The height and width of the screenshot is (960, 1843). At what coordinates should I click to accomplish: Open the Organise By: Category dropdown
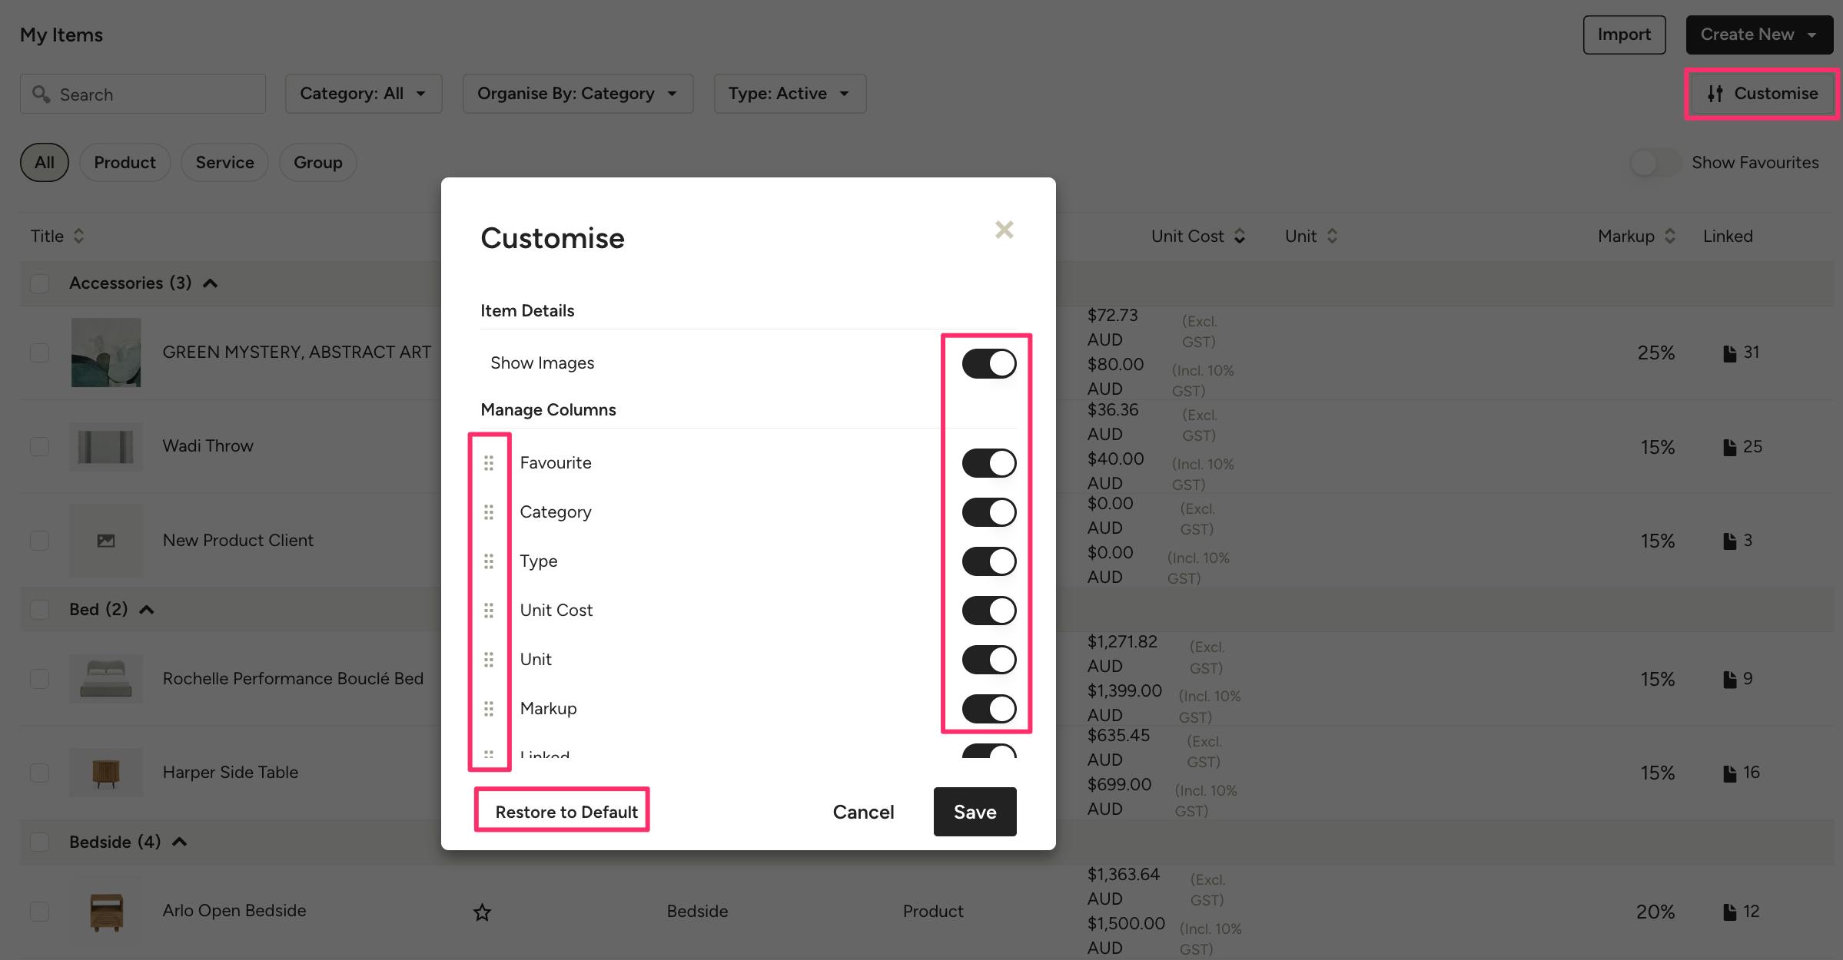[577, 94]
